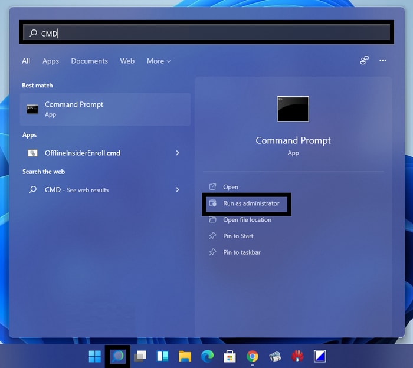Image resolution: width=413 pixels, height=368 pixels.
Task: Select Pin to taskbar option
Action: [x=241, y=252]
